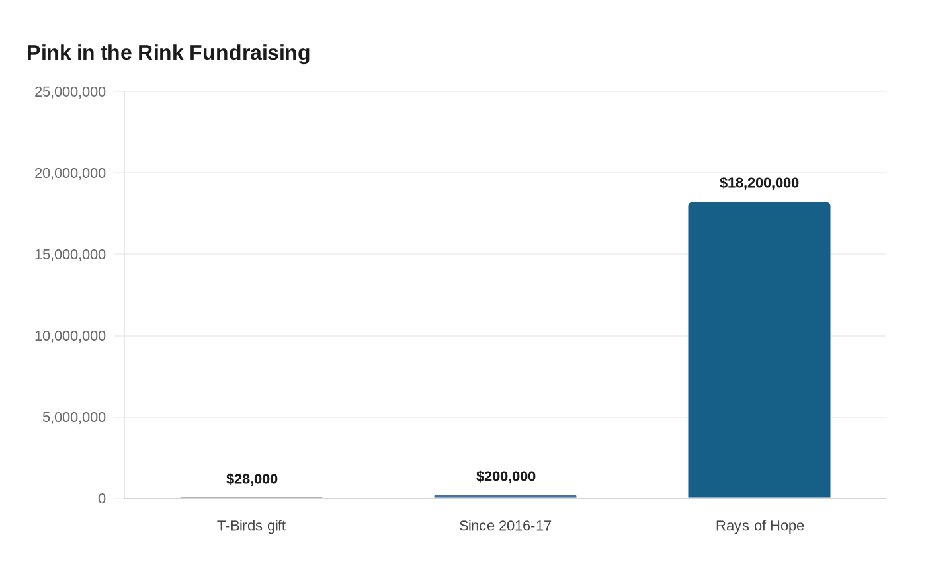
Task: Click the 10,000,000 horizontal gridline
Action: pos(505,336)
